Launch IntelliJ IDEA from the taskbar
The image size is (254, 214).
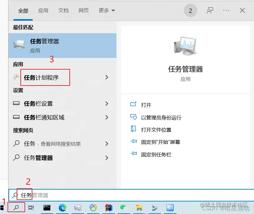coord(108,207)
